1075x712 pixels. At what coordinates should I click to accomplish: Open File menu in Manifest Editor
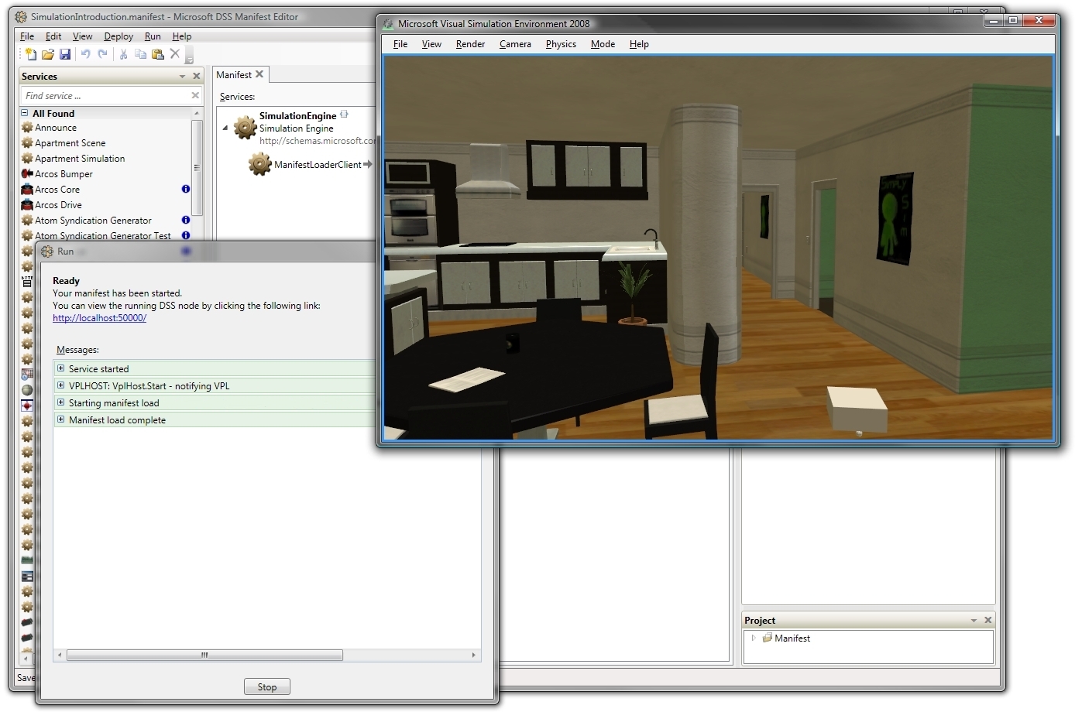[x=27, y=36]
